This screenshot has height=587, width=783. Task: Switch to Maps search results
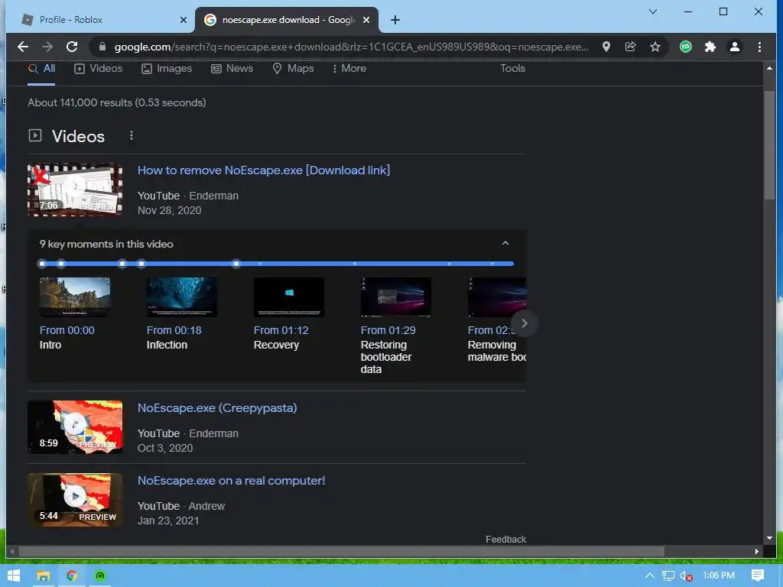click(293, 68)
